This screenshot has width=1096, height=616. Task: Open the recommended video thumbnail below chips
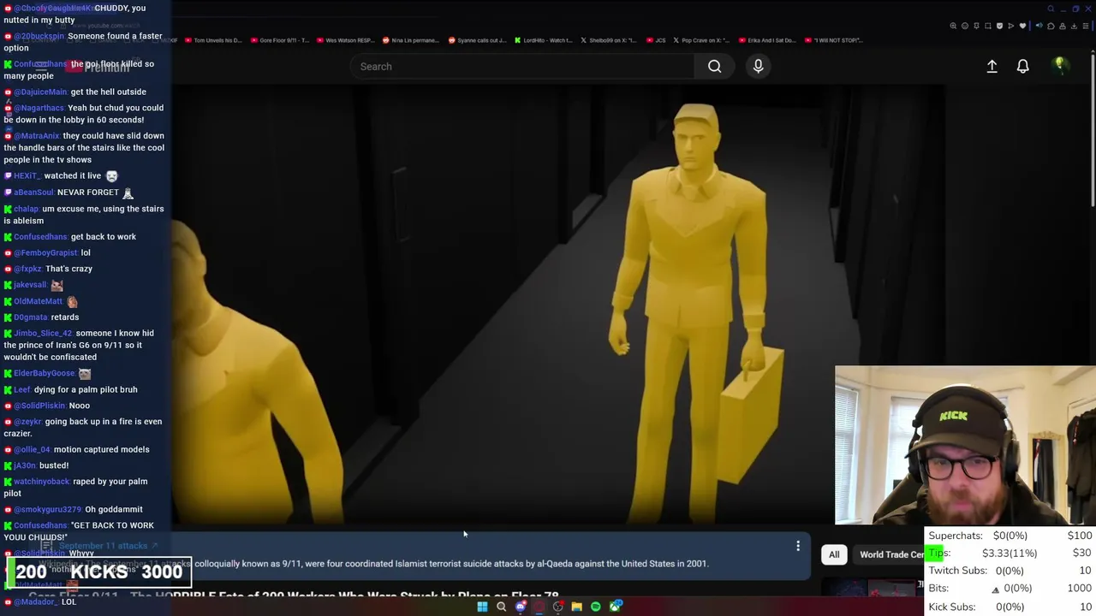(x=873, y=589)
